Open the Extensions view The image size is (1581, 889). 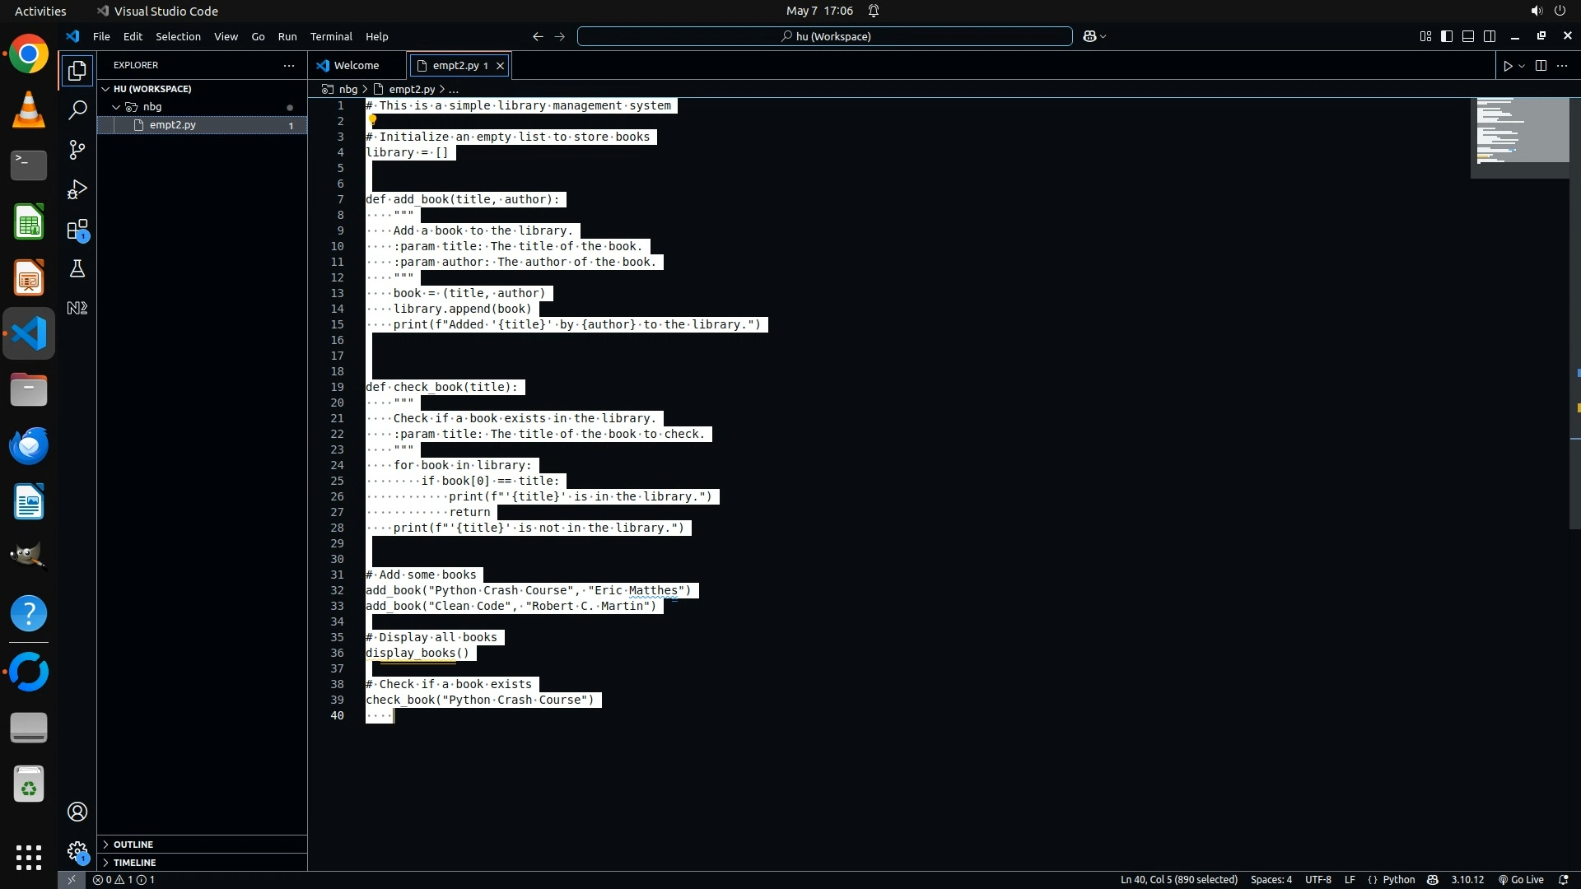77,230
